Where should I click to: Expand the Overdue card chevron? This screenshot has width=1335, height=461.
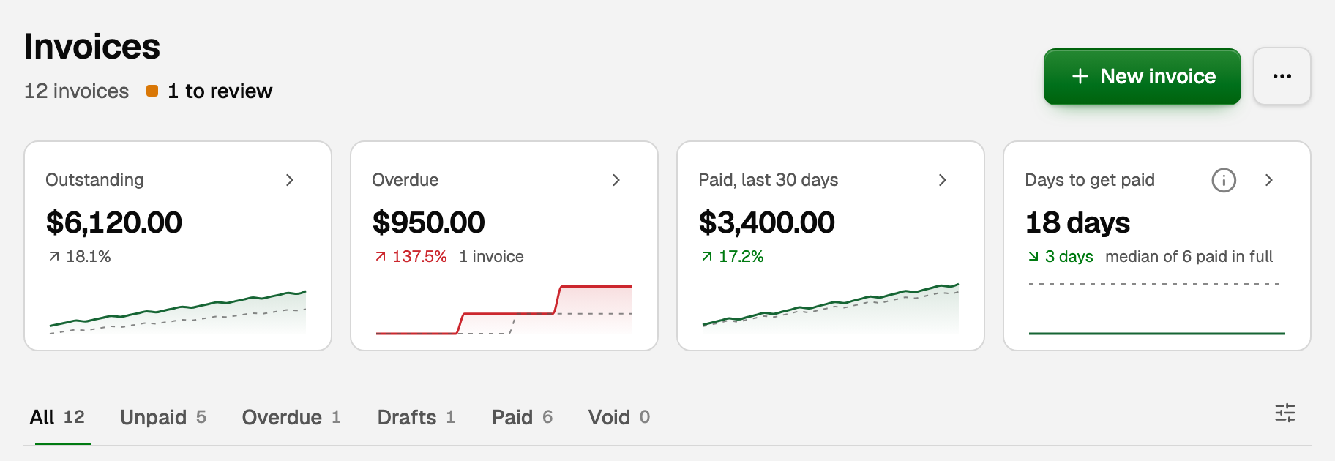click(616, 180)
